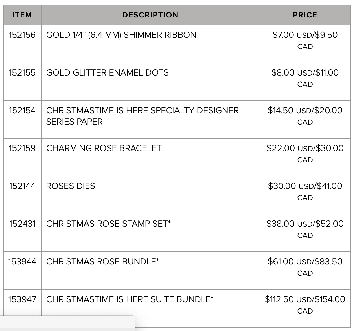Click Christmas Rose Bundle description
This screenshot has height=331, width=355.
(x=103, y=262)
